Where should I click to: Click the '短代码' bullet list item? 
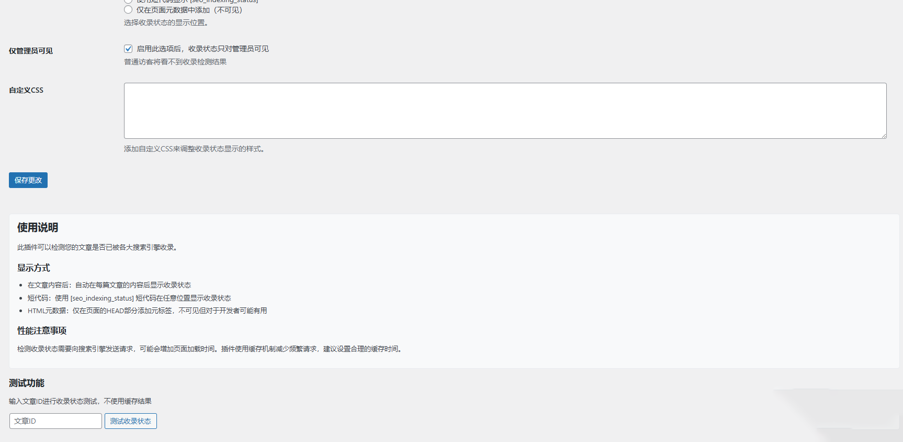point(129,298)
